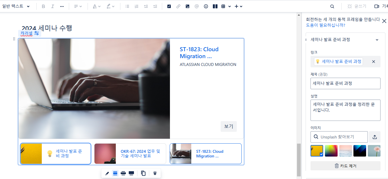Click the page layouts icon
This screenshot has width=388, height=179.
215,6
